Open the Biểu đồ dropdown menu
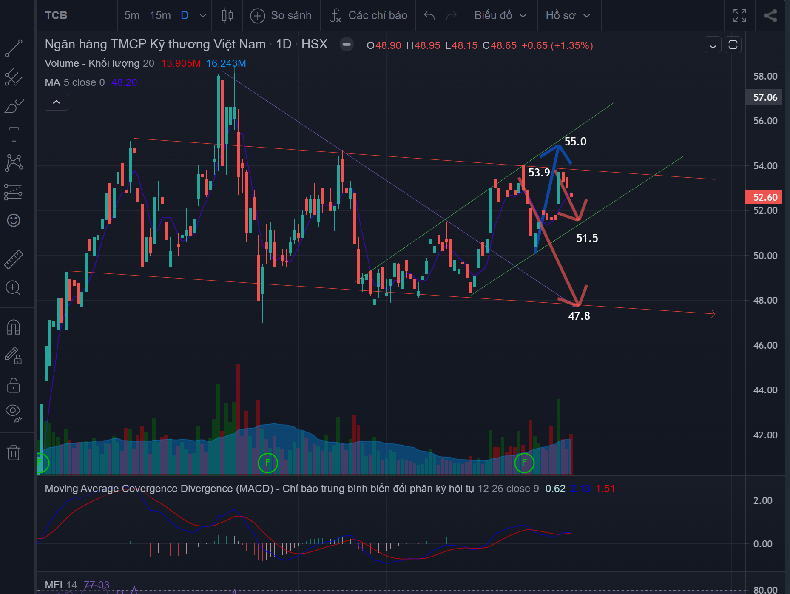Screen dimensions: 790x594 pos(500,16)
